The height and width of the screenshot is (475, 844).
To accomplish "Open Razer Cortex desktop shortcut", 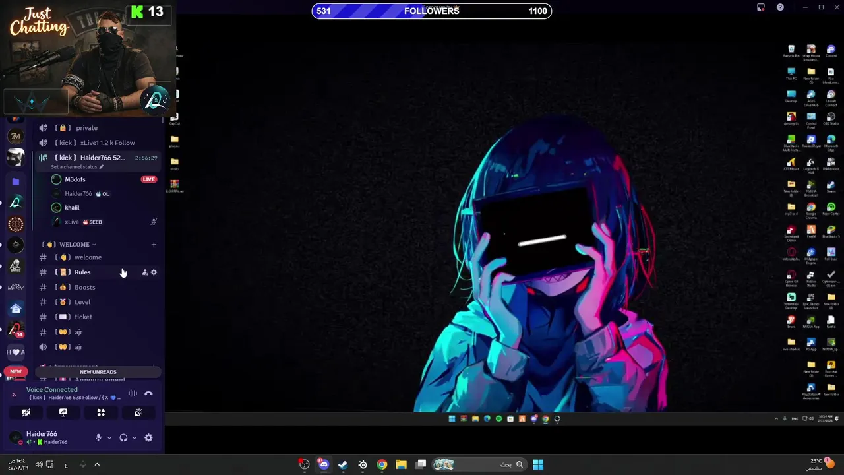I will (x=831, y=209).
